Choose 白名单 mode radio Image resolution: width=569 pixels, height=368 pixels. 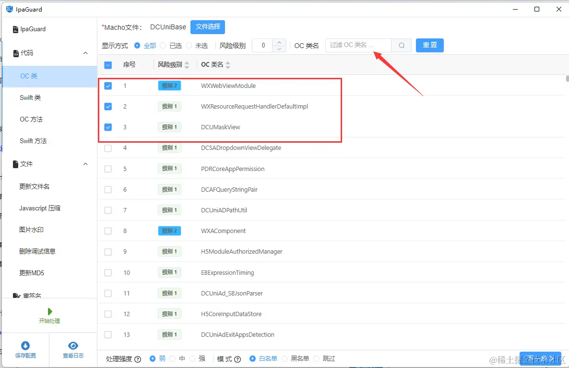click(x=252, y=358)
